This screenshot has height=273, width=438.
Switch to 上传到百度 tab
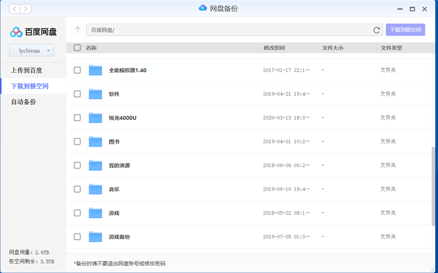[x=26, y=71]
